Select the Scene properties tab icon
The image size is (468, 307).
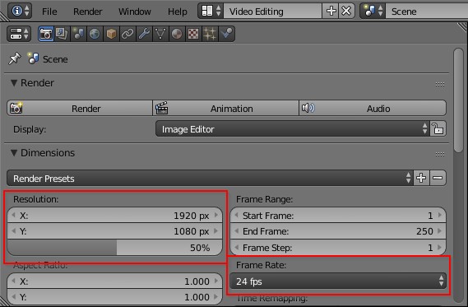coord(78,34)
